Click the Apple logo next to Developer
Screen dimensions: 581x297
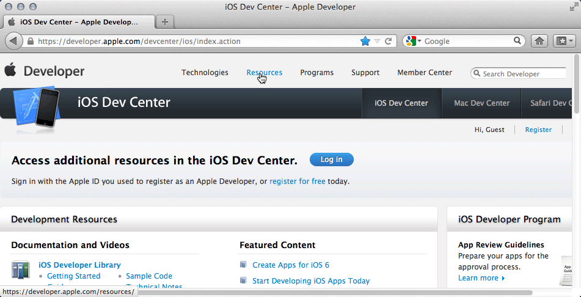[x=10, y=70]
